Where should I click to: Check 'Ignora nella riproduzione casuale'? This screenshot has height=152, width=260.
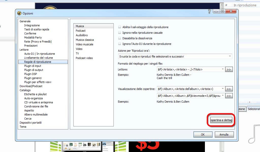pyautogui.click(x=120, y=33)
